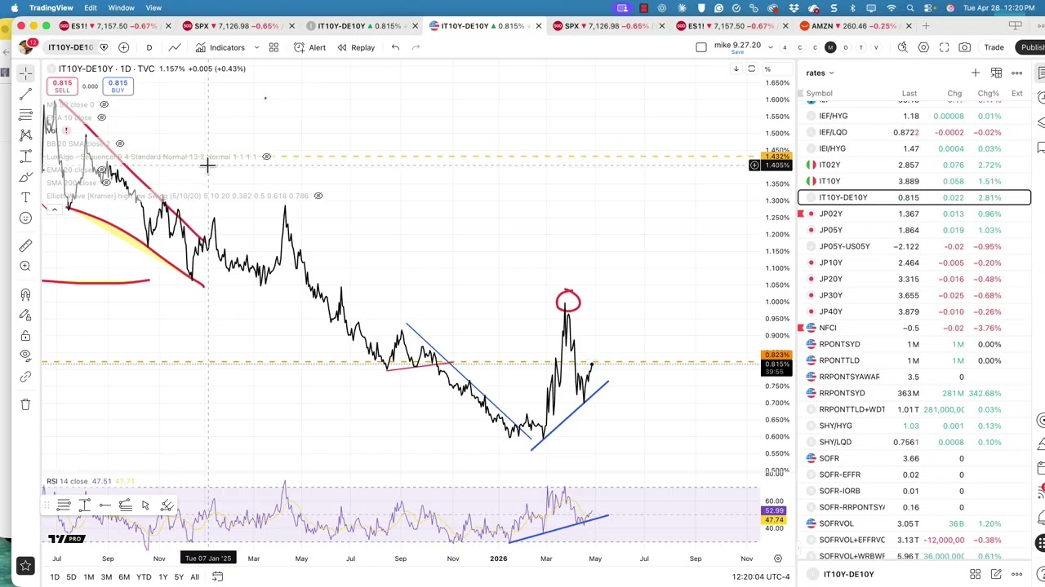Viewport: 1045px width, 587px height.
Task: Open the layout setup square icon
Action: (x=701, y=47)
